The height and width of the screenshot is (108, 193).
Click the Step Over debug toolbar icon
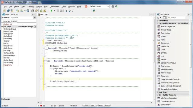pos(70,11)
